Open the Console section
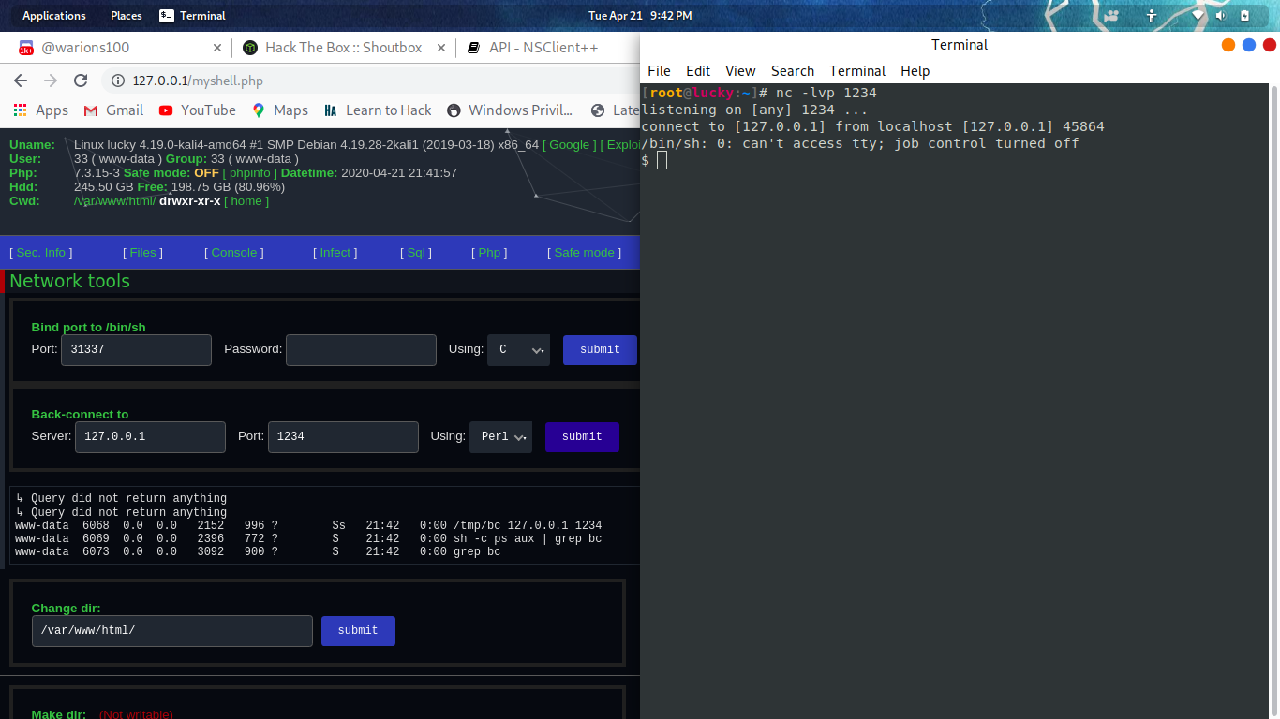The image size is (1280, 719). 234,253
